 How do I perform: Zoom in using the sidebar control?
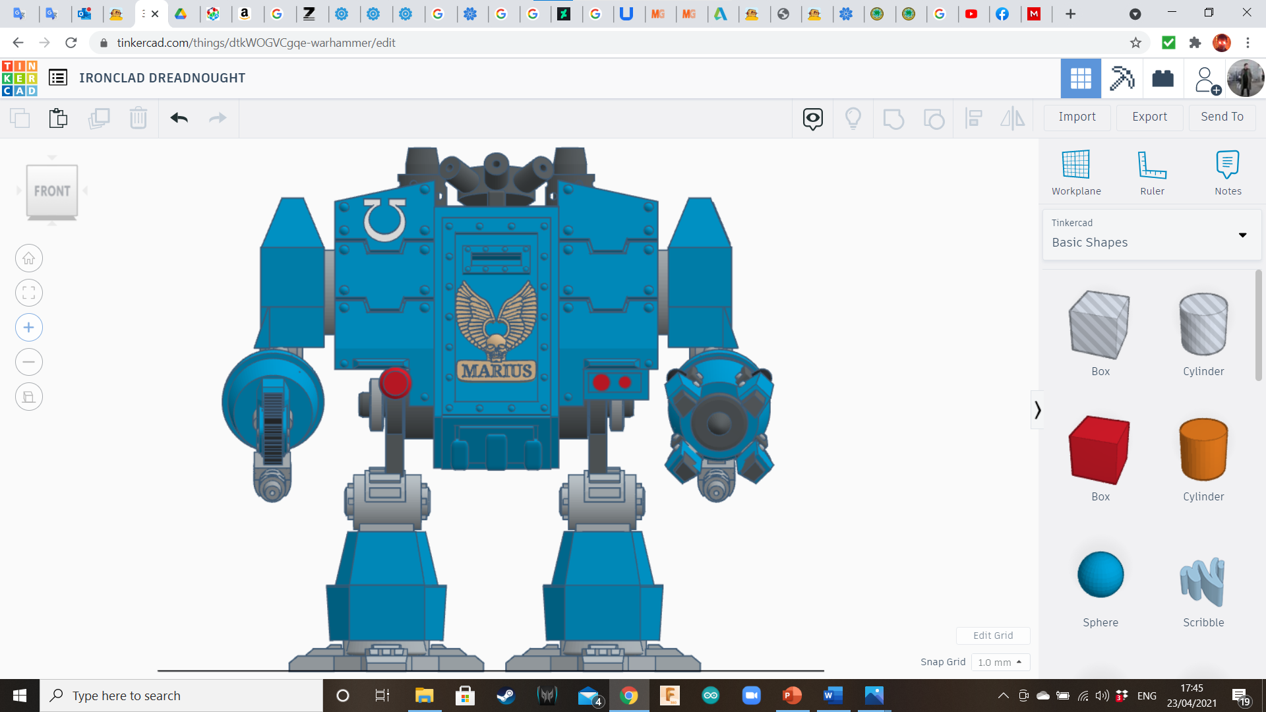click(x=28, y=327)
